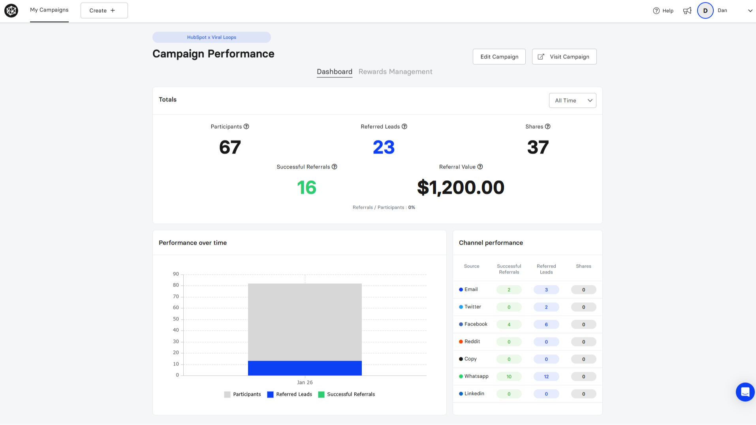Click the Shares help info icon
The height and width of the screenshot is (425, 756).
click(547, 127)
